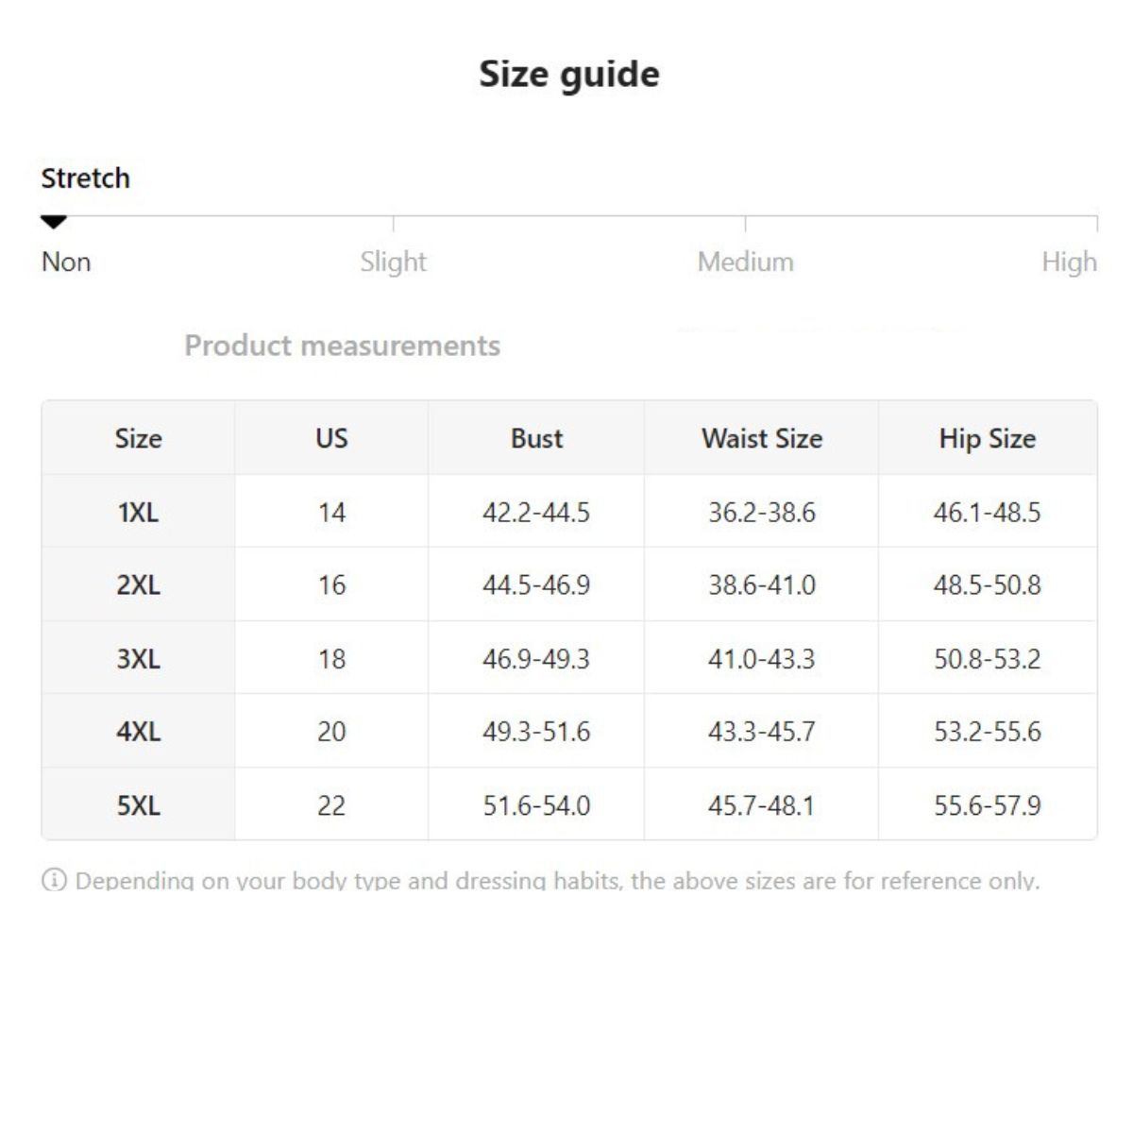The width and height of the screenshot is (1133, 1133).
Task: Click the 55.6-57.9 hip measurement cell
Action: [x=987, y=805]
